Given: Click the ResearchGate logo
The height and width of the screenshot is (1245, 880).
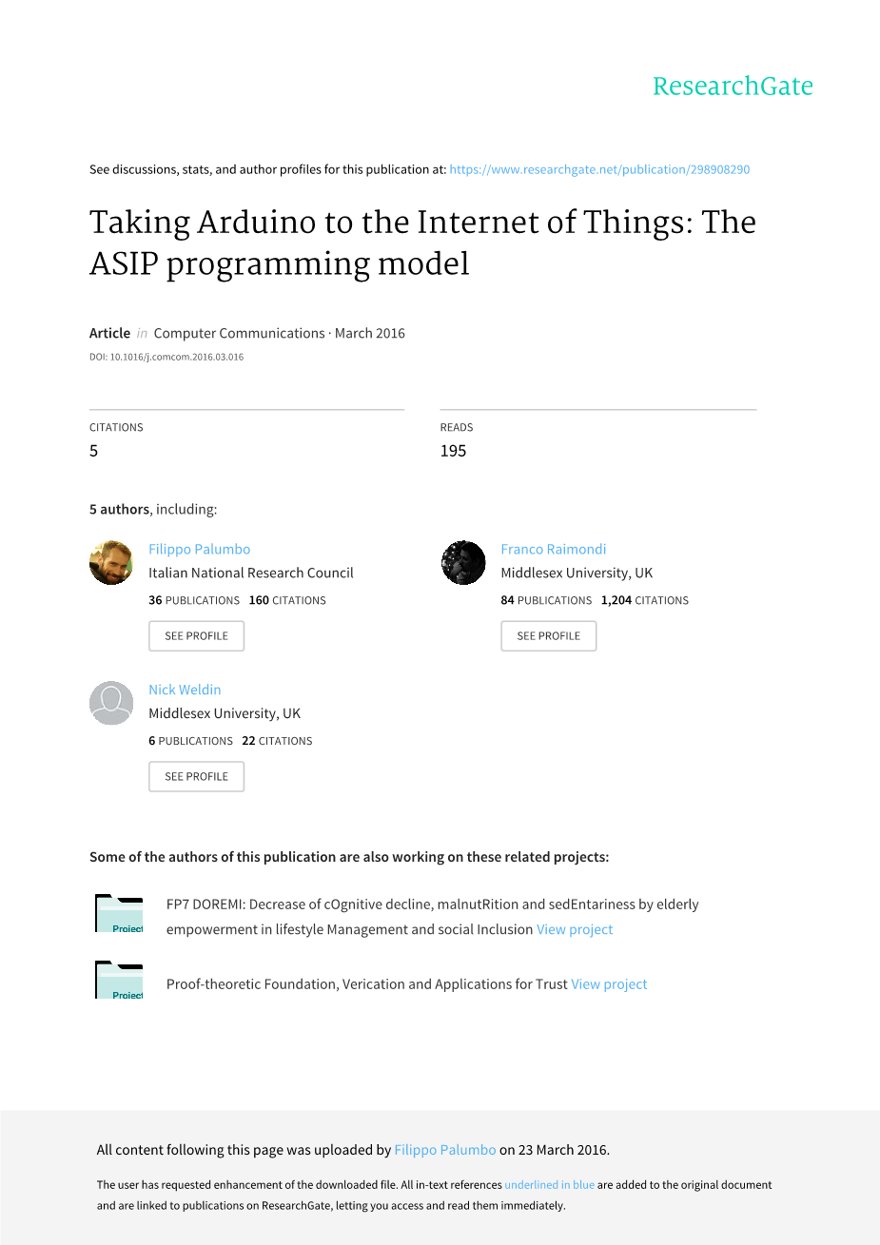Looking at the screenshot, I should (733, 87).
